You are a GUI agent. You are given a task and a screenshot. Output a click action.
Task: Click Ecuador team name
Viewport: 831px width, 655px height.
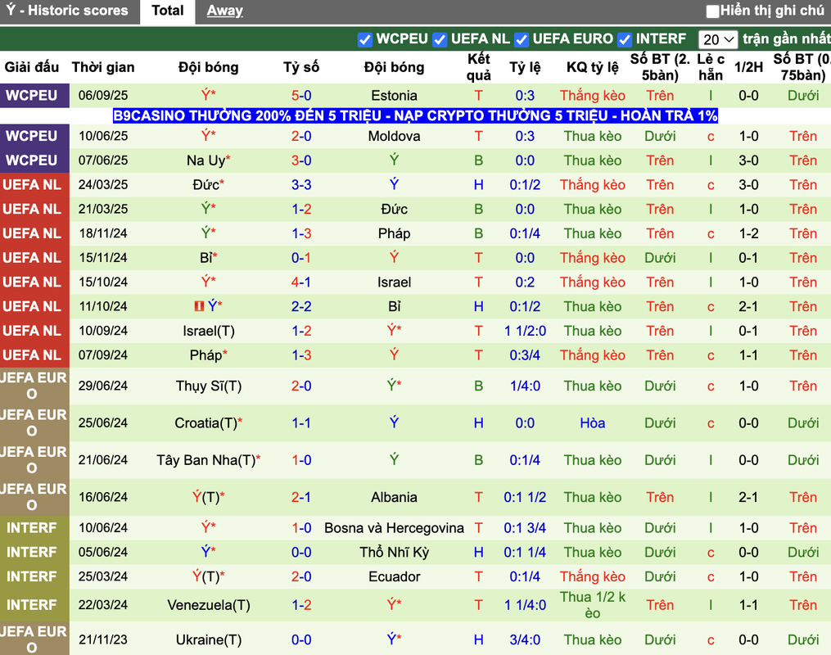(x=394, y=577)
